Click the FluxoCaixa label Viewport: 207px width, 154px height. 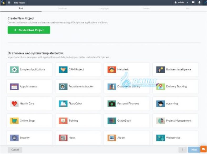75,104
